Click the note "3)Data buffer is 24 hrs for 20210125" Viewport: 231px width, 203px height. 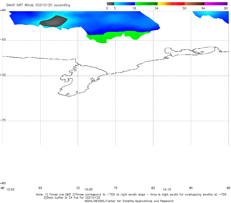pyautogui.click(x=72, y=198)
